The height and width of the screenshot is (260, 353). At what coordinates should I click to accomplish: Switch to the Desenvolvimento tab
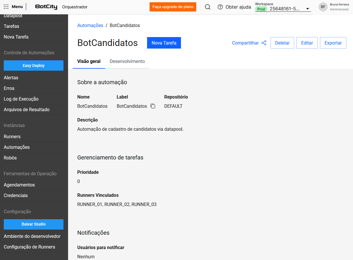coord(127,61)
